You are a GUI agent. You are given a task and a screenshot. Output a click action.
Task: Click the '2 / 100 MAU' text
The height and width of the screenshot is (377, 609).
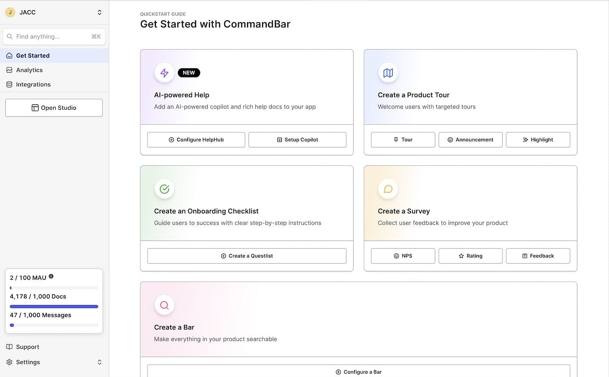pyautogui.click(x=28, y=278)
